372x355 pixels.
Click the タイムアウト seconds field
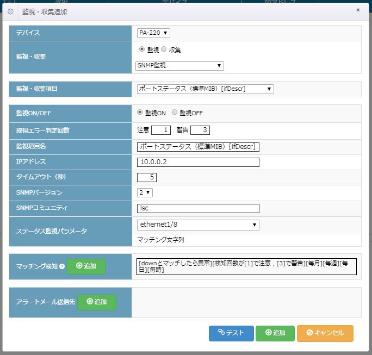coord(147,177)
